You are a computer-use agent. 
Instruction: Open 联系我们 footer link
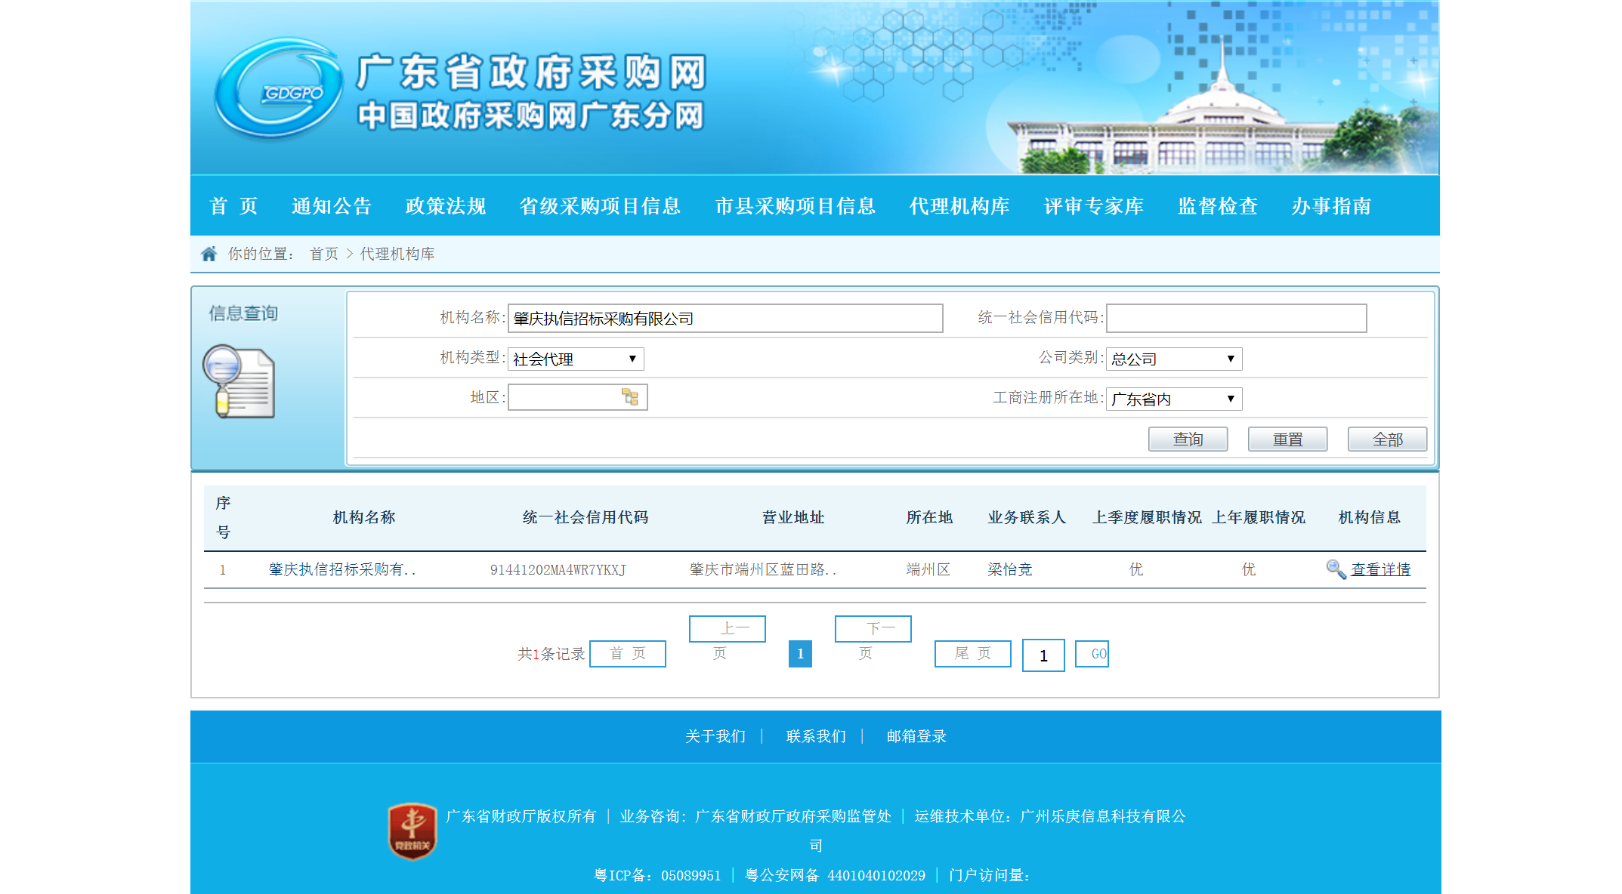click(816, 736)
